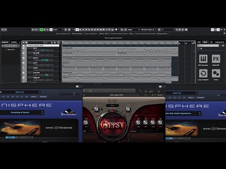Switch to Media tab in right zone

click(x=205, y=42)
